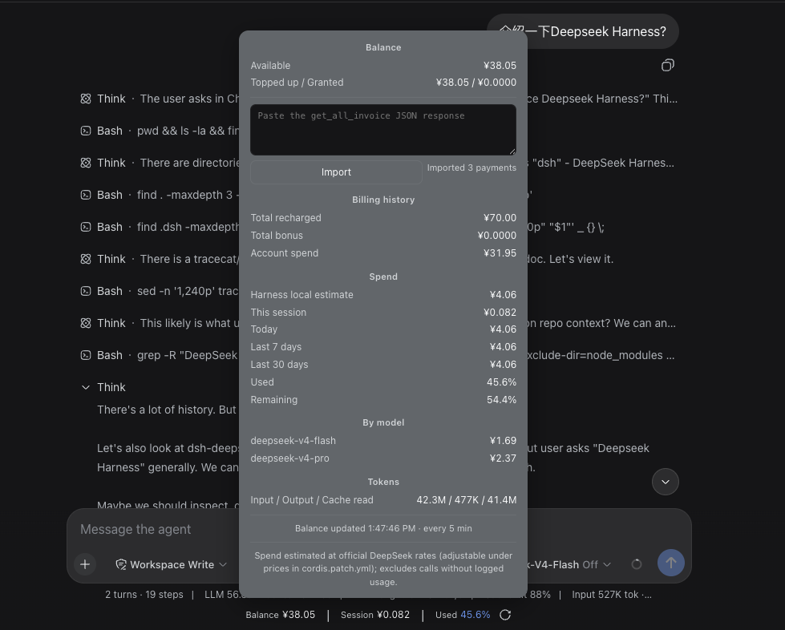Click the 'Imported 3 payments' text
Screen dimensions: 785x630
tap(471, 168)
